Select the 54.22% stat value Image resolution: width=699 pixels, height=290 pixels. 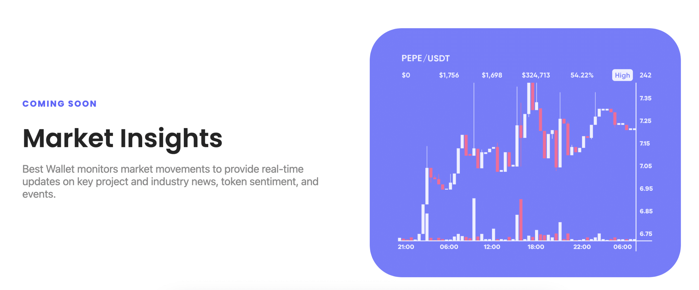pyautogui.click(x=582, y=75)
